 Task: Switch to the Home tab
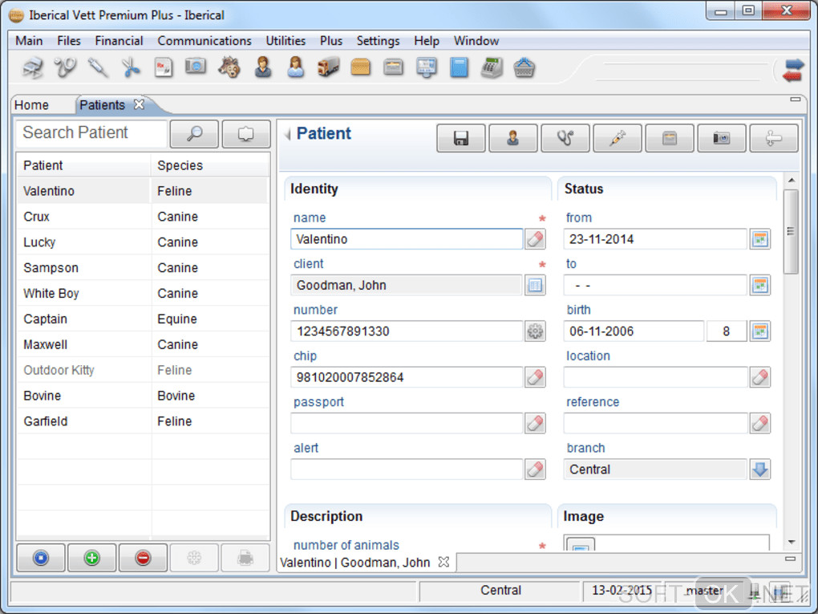[x=32, y=105]
